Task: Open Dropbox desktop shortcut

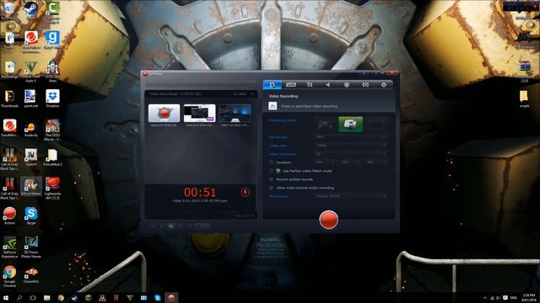Action: [52, 98]
